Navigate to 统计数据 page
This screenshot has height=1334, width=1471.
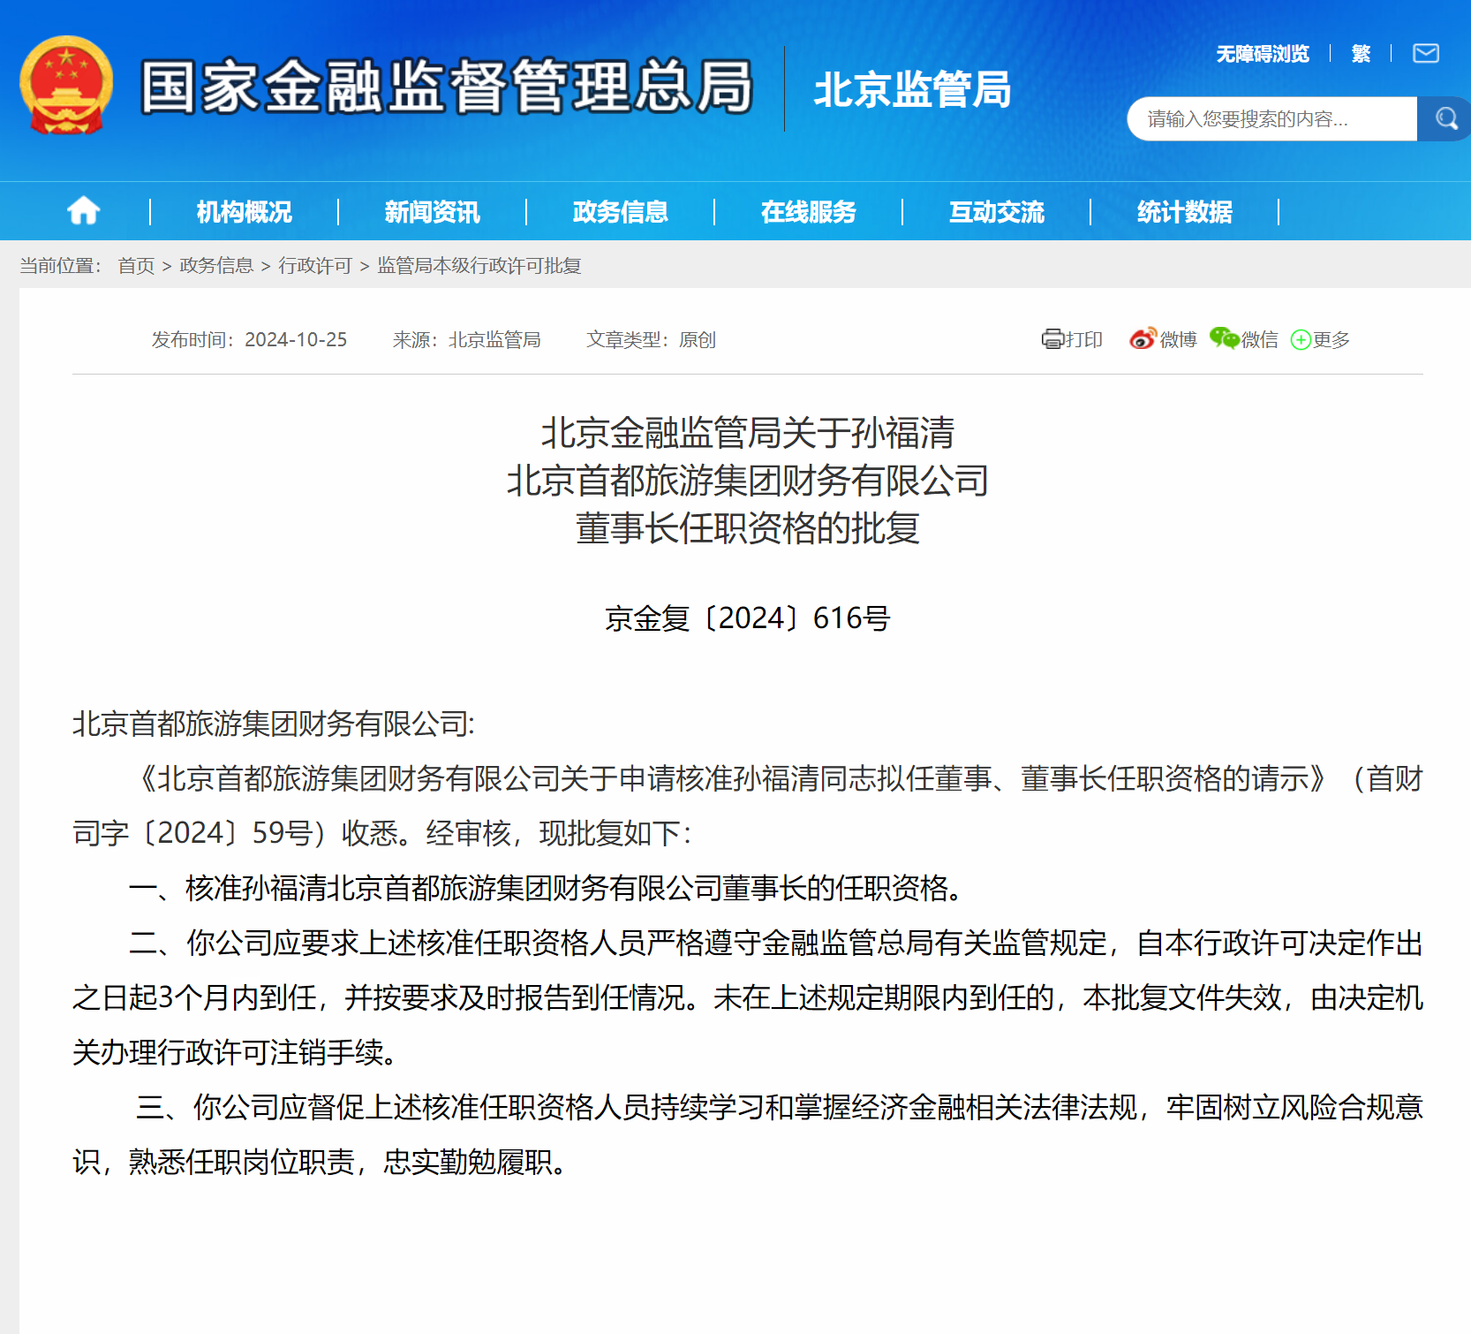(1184, 212)
